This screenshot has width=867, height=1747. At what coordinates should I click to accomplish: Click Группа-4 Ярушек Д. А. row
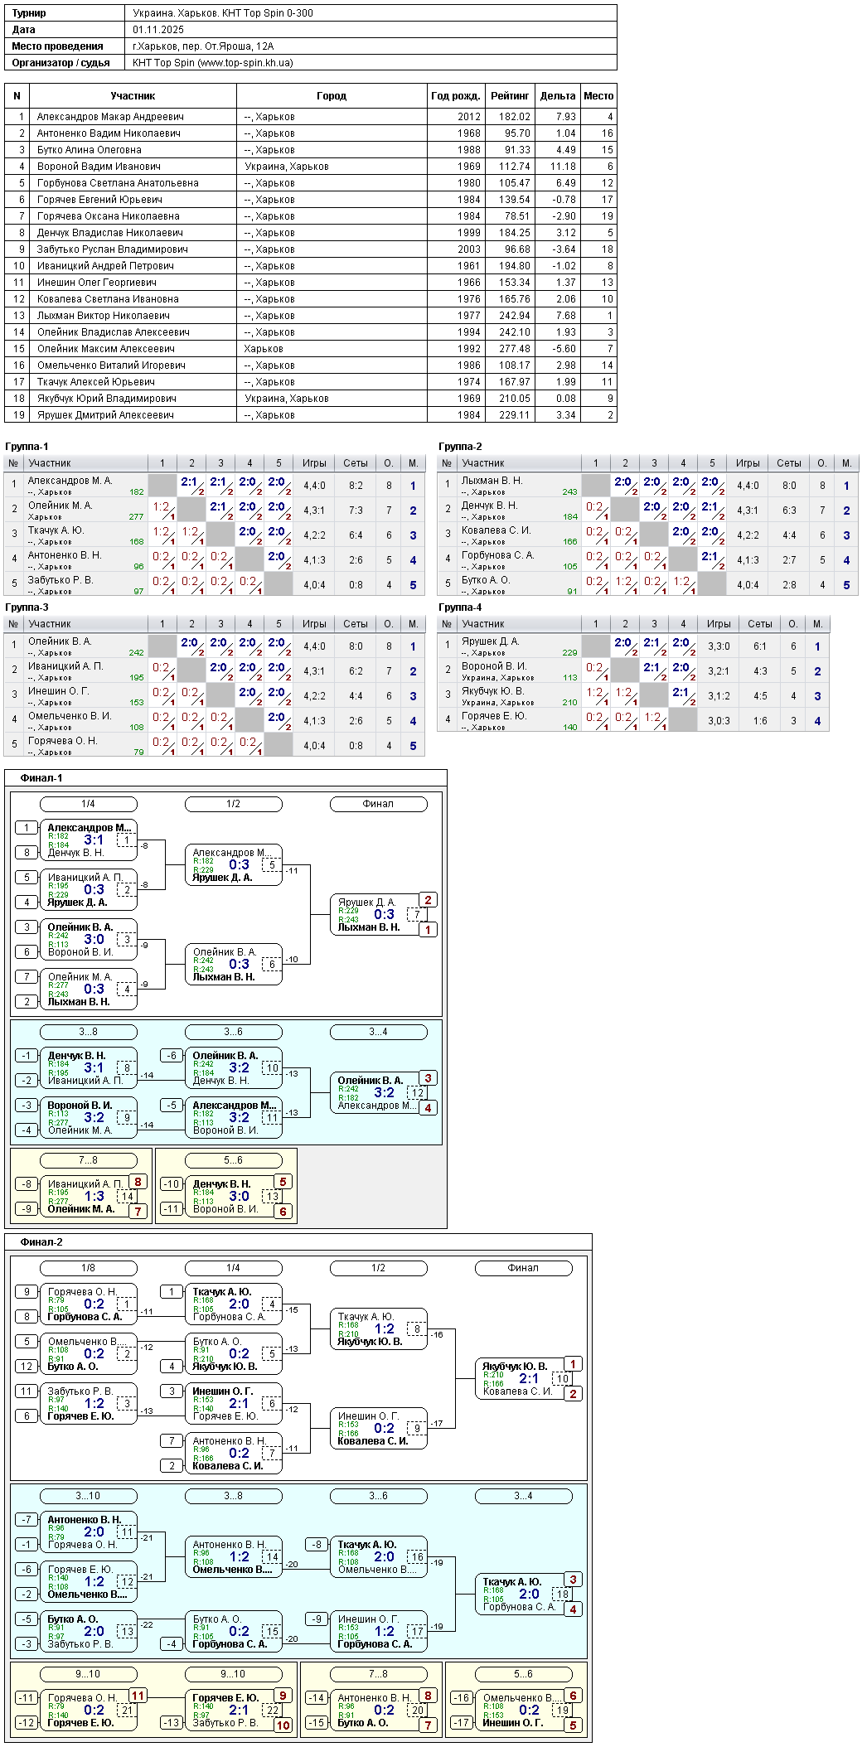coord(633,646)
